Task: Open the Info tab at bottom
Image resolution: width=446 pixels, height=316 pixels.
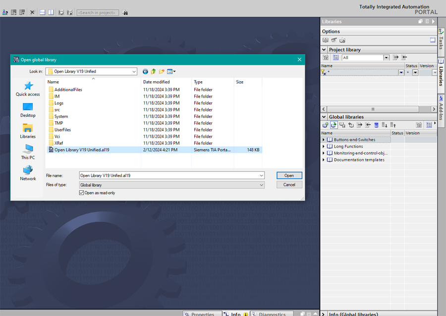Action: pyautogui.click(x=235, y=314)
